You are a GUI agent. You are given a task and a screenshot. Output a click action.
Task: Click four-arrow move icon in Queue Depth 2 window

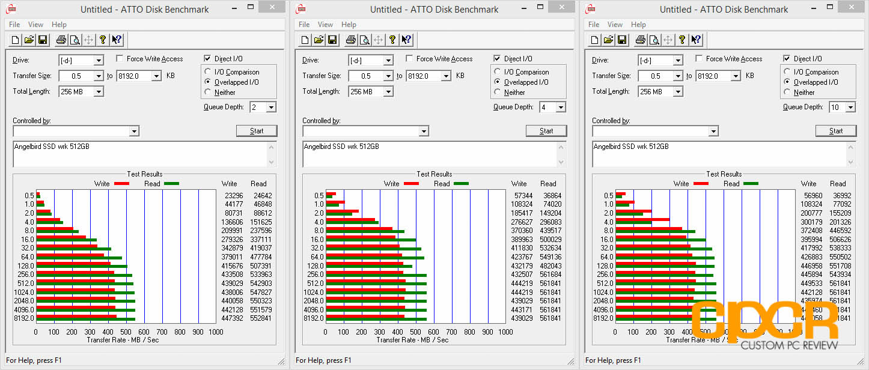click(x=88, y=40)
